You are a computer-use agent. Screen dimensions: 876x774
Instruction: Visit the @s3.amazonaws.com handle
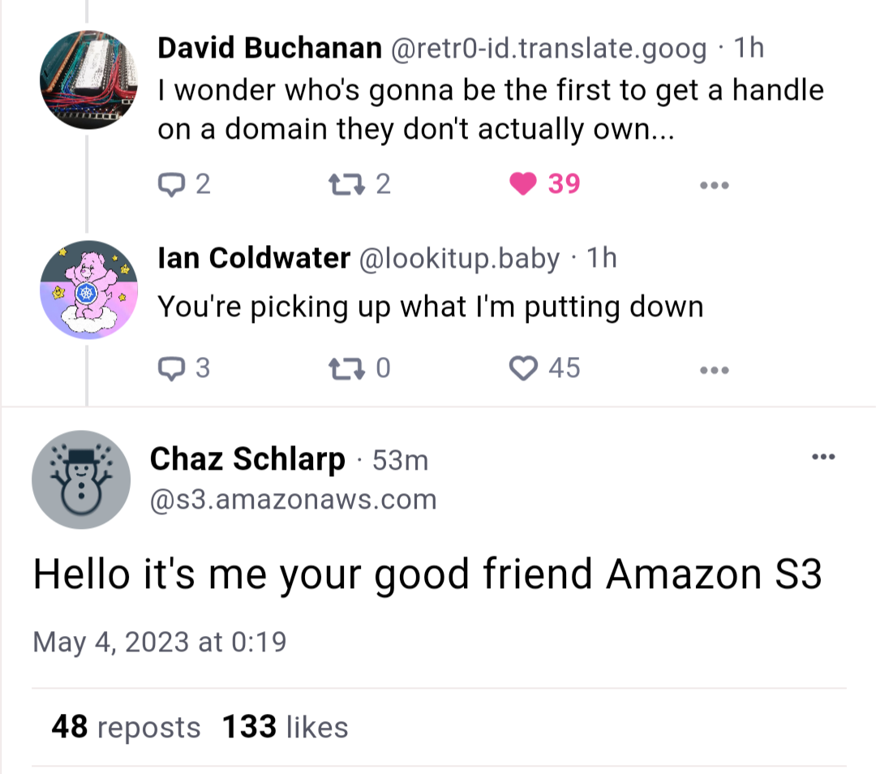point(294,499)
